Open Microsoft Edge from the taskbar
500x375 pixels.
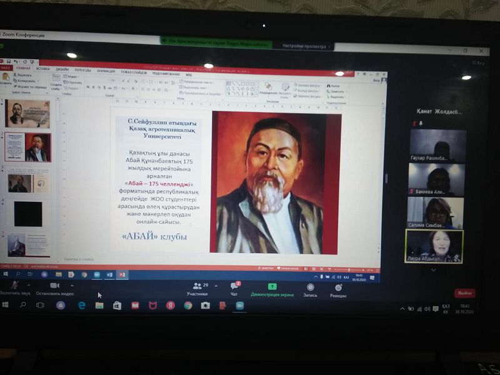pyautogui.click(x=82, y=306)
